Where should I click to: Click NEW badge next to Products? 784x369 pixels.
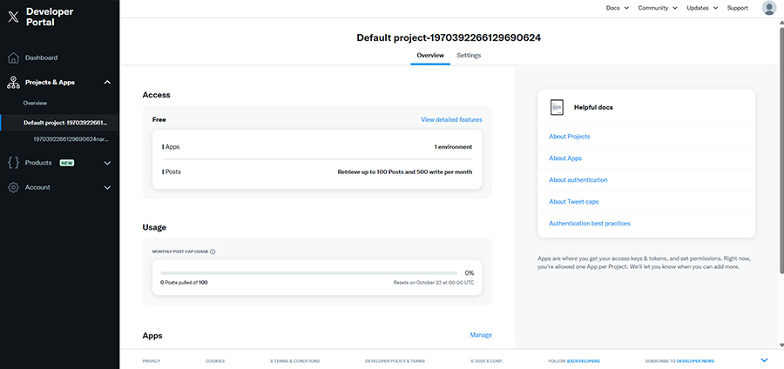pyautogui.click(x=67, y=163)
